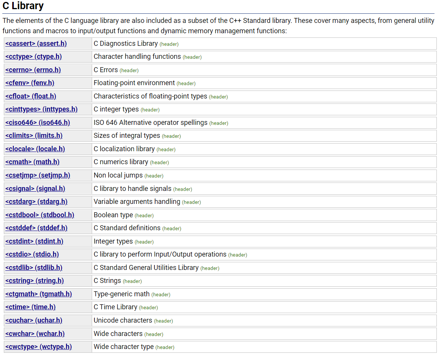
Task: Click the 'C Time Library' description
Action: point(115,307)
